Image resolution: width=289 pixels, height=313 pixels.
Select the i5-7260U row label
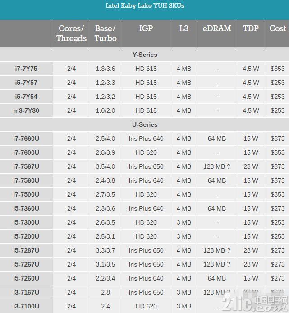(26, 278)
